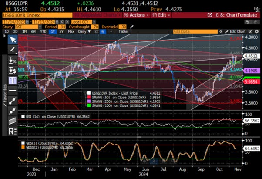Screen dimensions: 262x179
Task: Expand the left toolbar panel triangle
Action: (4, 36)
